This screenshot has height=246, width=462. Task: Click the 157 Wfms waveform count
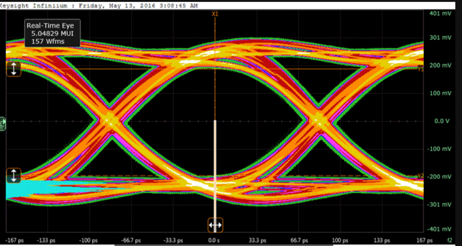click(x=45, y=41)
